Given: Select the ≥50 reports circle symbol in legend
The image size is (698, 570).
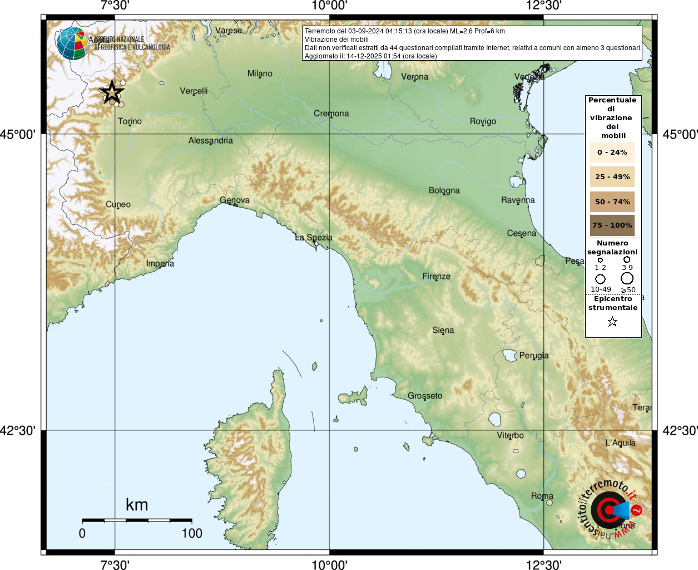Looking at the screenshot, I should [627, 278].
